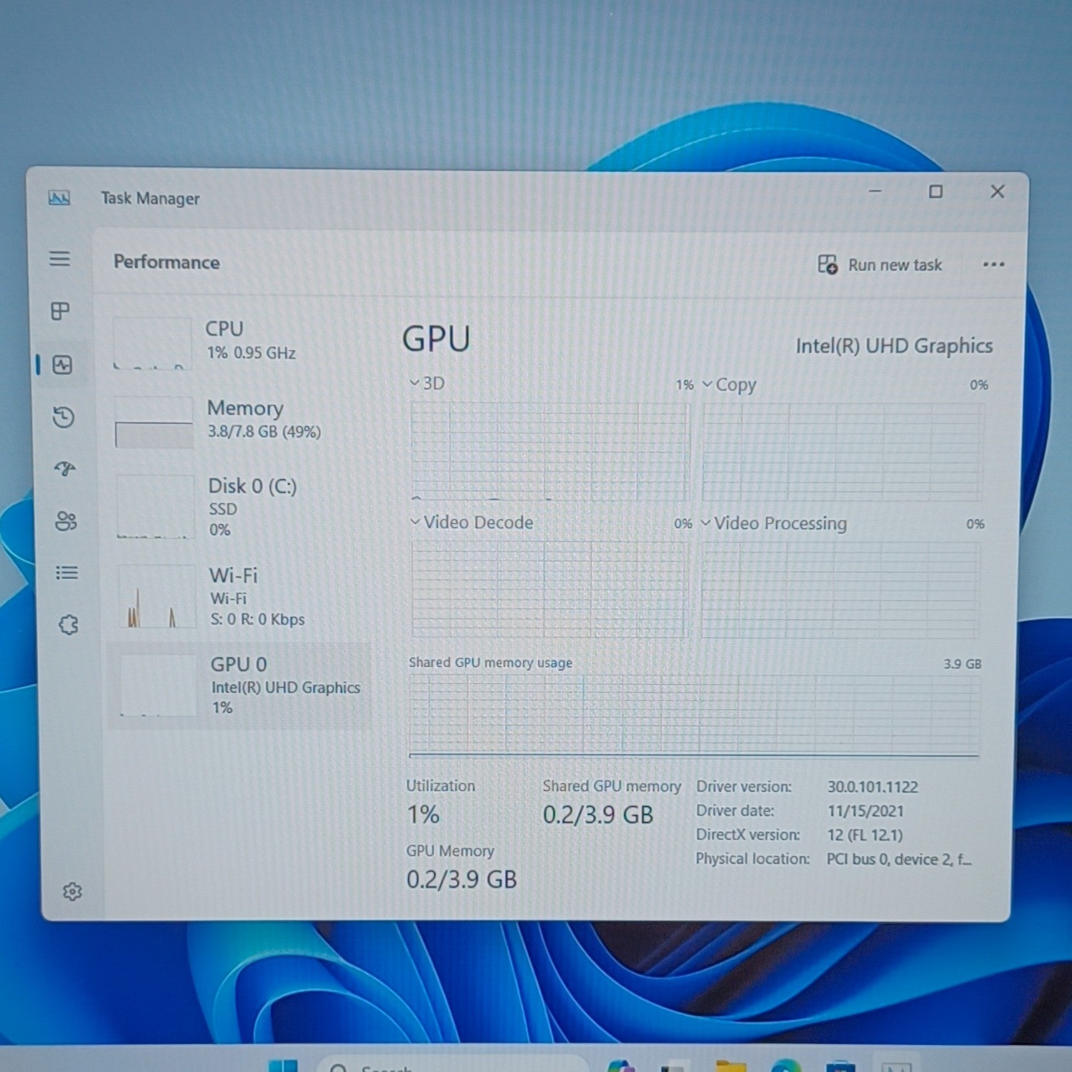
Task: Click the 1% 0.95 GHz CPU text
Action: click(251, 353)
